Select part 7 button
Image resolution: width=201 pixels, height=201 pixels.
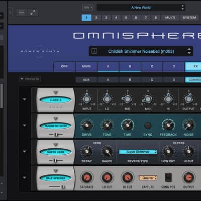(146, 18)
